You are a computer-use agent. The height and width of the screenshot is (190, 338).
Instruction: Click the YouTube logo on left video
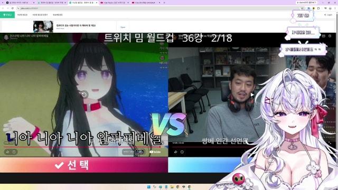(x=155, y=152)
